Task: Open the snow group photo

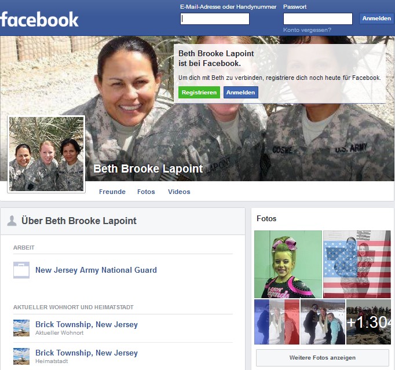Action: [323, 322]
